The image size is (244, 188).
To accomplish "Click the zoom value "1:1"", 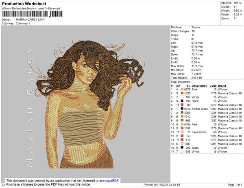I will pos(235,19).
